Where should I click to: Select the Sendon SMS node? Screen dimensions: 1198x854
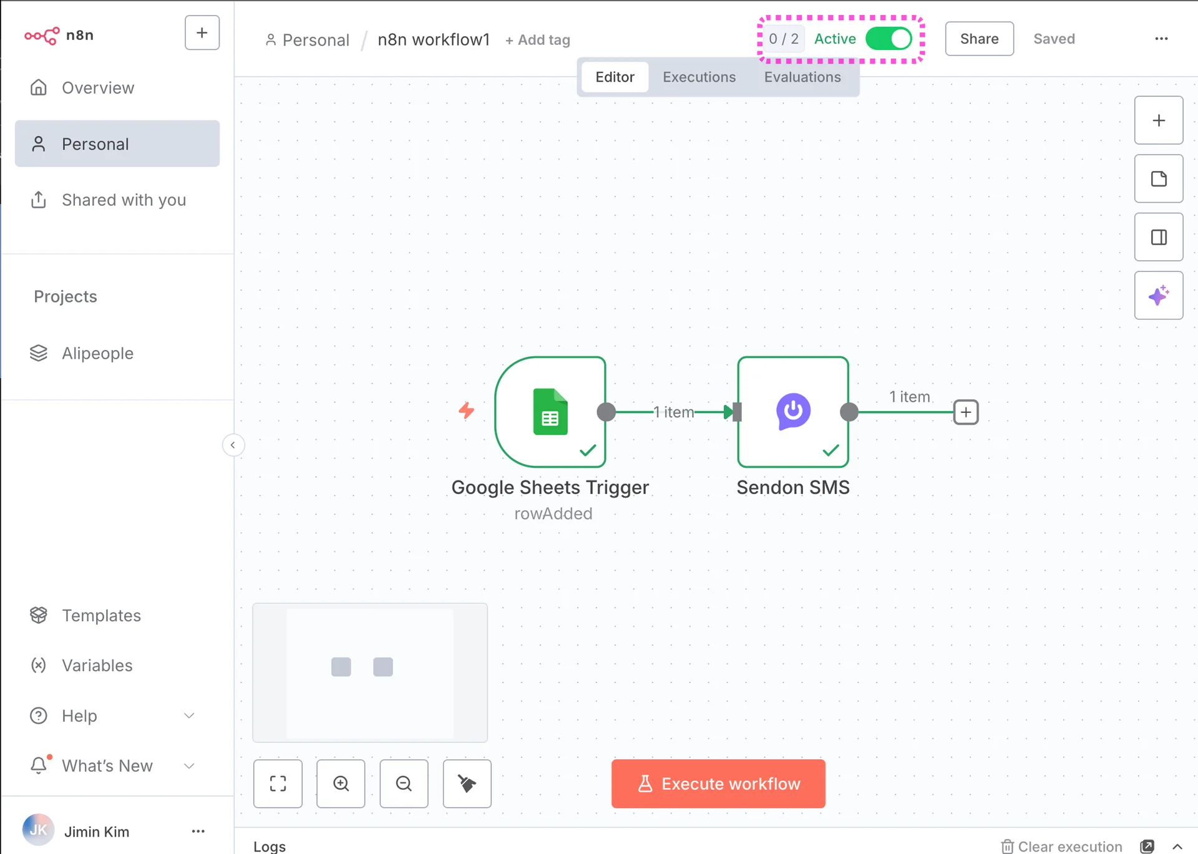pyautogui.click(x=792, y=412)
